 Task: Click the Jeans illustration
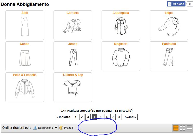[73, 57]
